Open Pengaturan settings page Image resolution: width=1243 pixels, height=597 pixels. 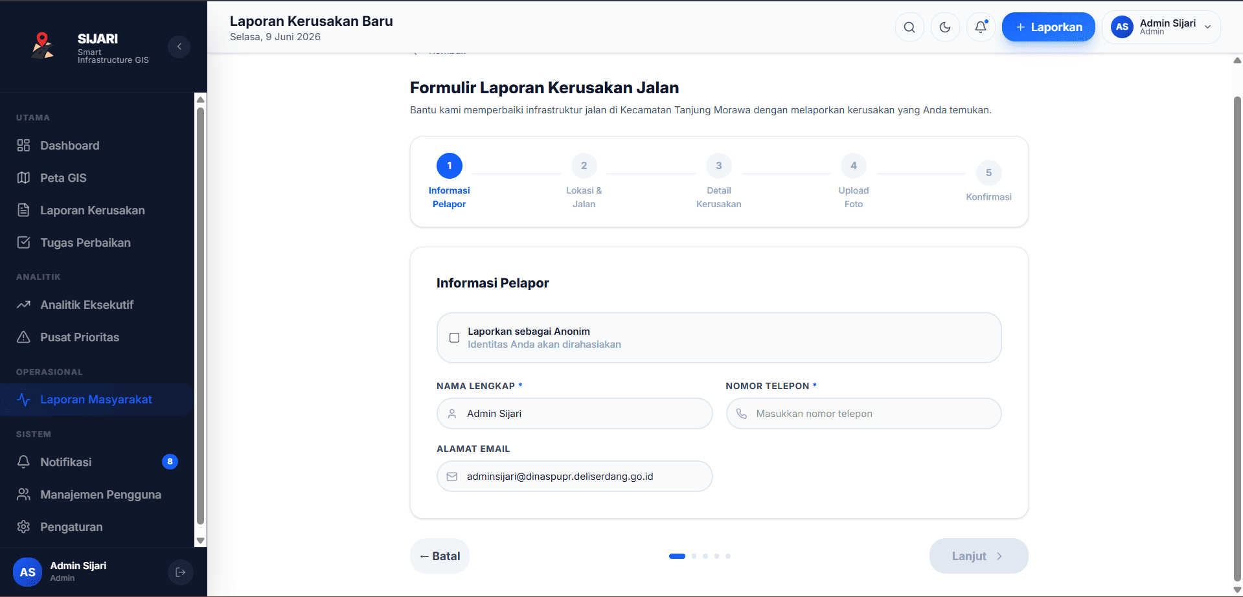(97, 527)
